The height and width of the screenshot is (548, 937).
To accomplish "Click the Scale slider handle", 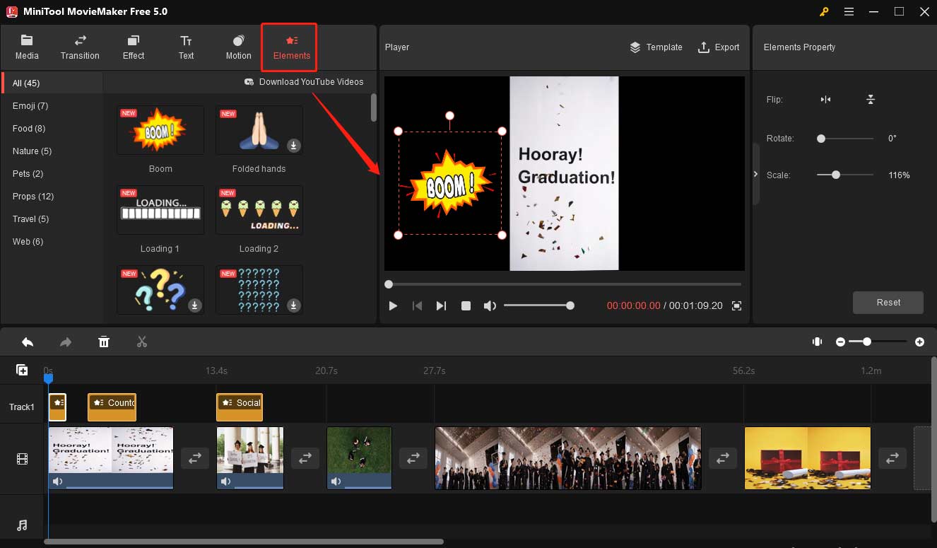I will click(837, 175).
